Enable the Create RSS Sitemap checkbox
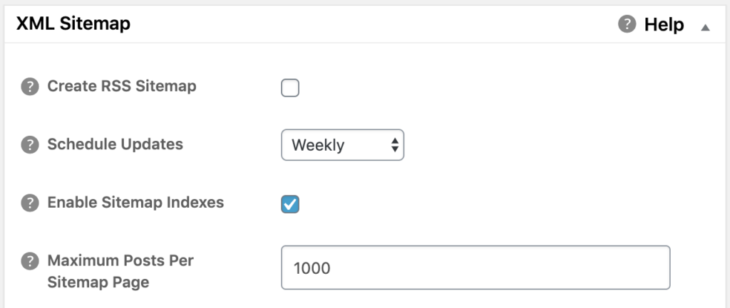 (290, 87)
